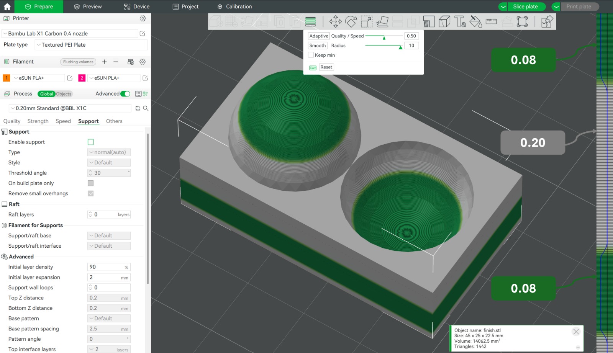Open the Slice plate dropdown arrow
Image resolution: width=613 pixels, height=353 pixels.
coord(503,7)
